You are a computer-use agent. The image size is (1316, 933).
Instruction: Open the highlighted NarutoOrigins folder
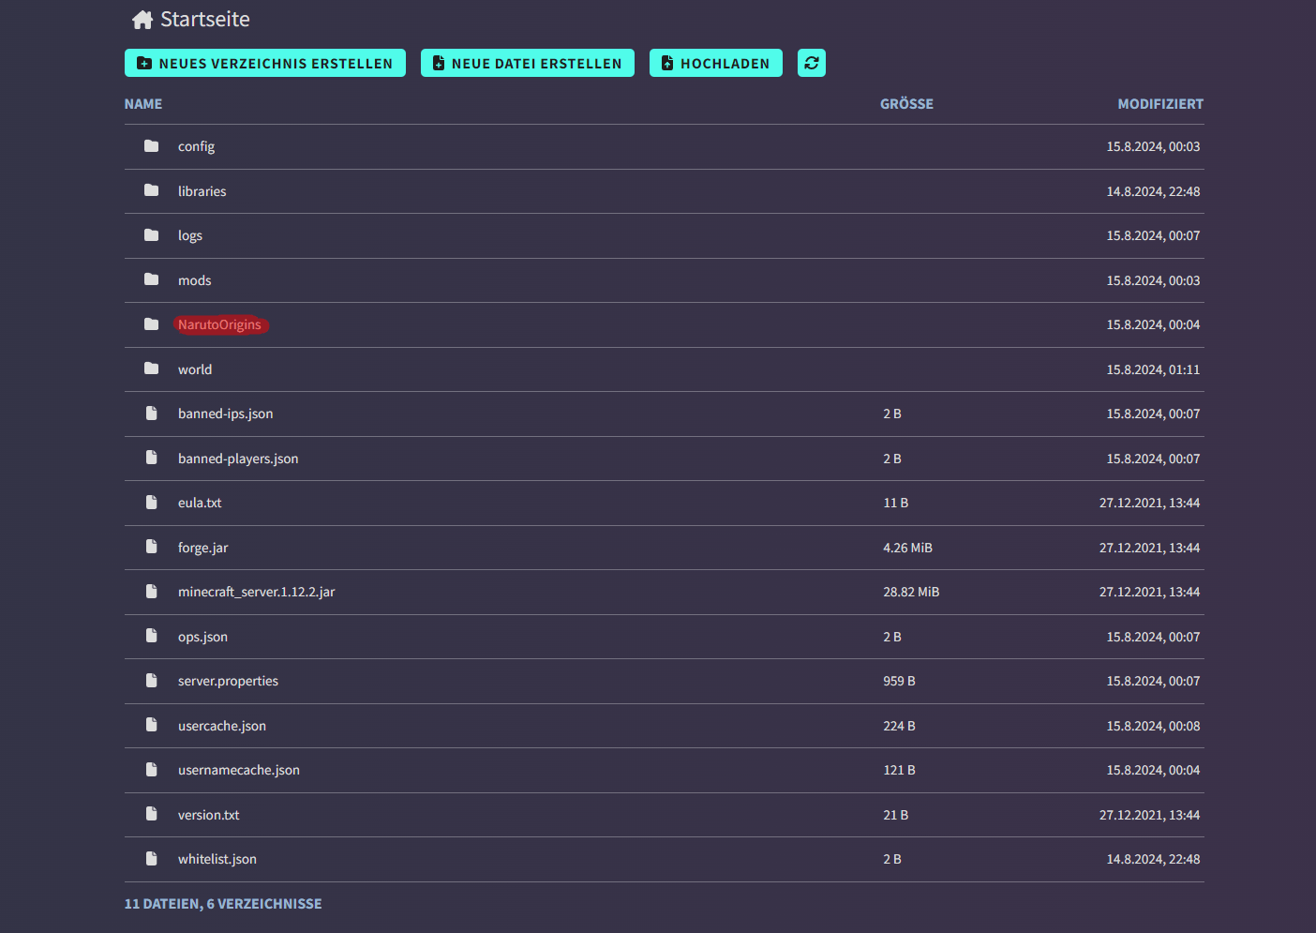pyautogui.click(x=220, y=324)
